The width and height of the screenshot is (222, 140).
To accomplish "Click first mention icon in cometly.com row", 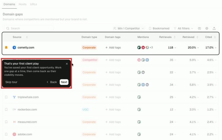I will 139,47.
